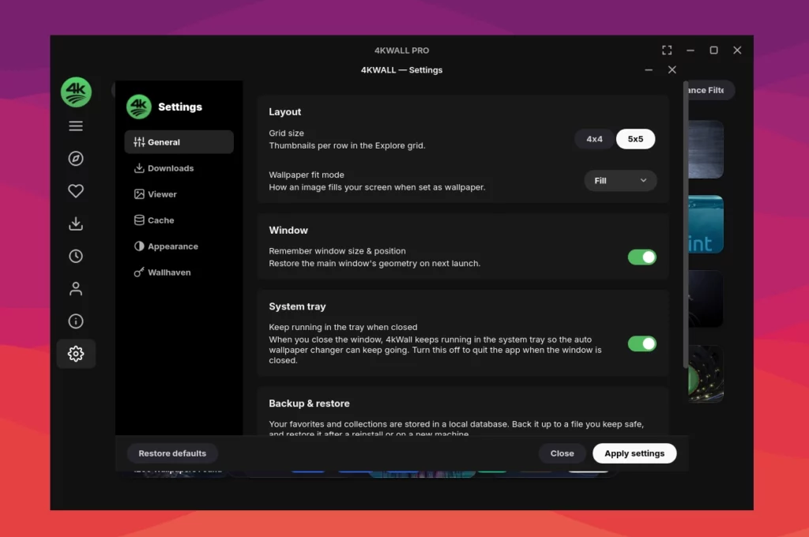This screenshot has width=809, height=537.
Task: Open the teal wallpaper thumbnail behind the dialog
Action: tap(706, 224)
